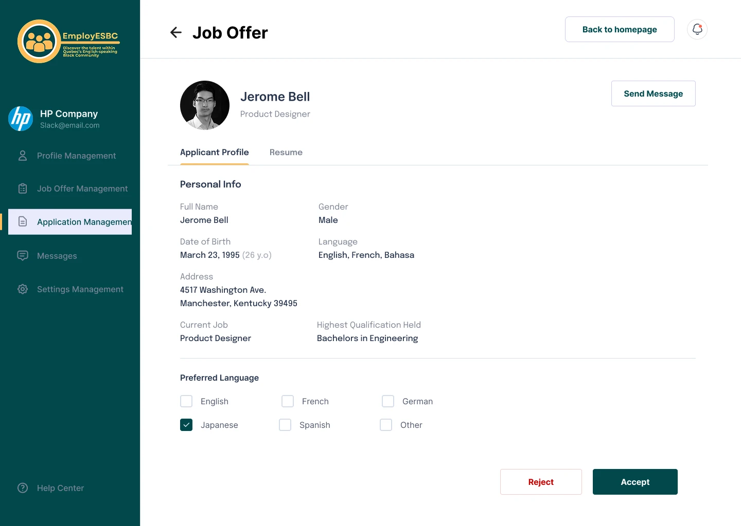741x526 pixels.
Task: Select the Applicant Profile tab
Action: click(x=215, y=153)
